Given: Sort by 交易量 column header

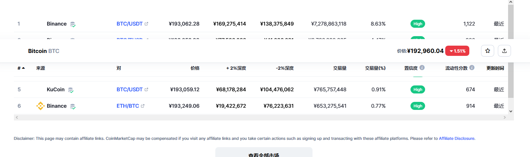Looking at the screenshot, I should click(x=340, y=68).
